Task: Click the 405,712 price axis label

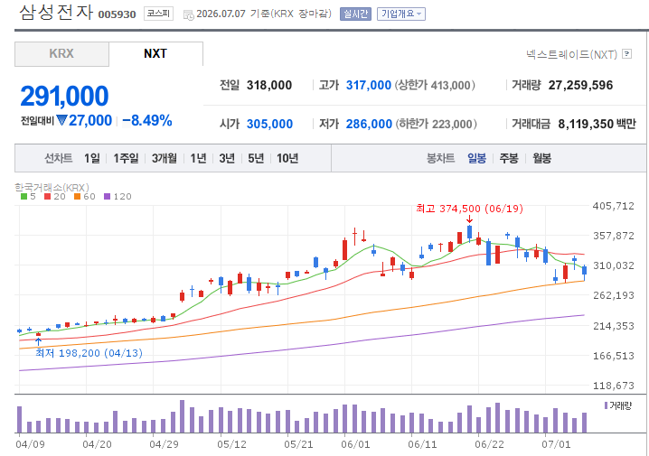Action: click(x=614, y=206)
